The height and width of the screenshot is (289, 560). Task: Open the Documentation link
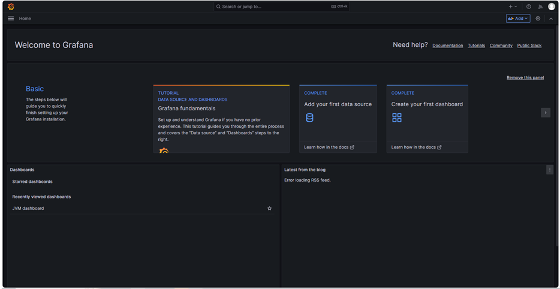coord(447,46)
